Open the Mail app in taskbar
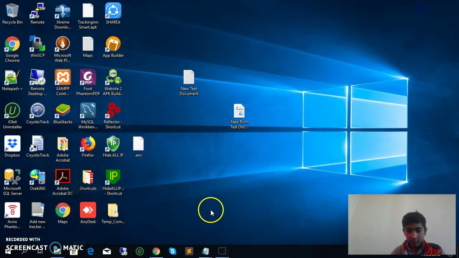 107,252
